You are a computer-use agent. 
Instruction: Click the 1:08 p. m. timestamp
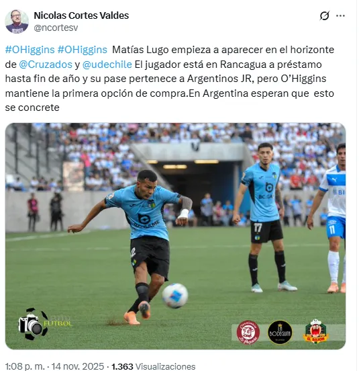(x=25, y=366)
